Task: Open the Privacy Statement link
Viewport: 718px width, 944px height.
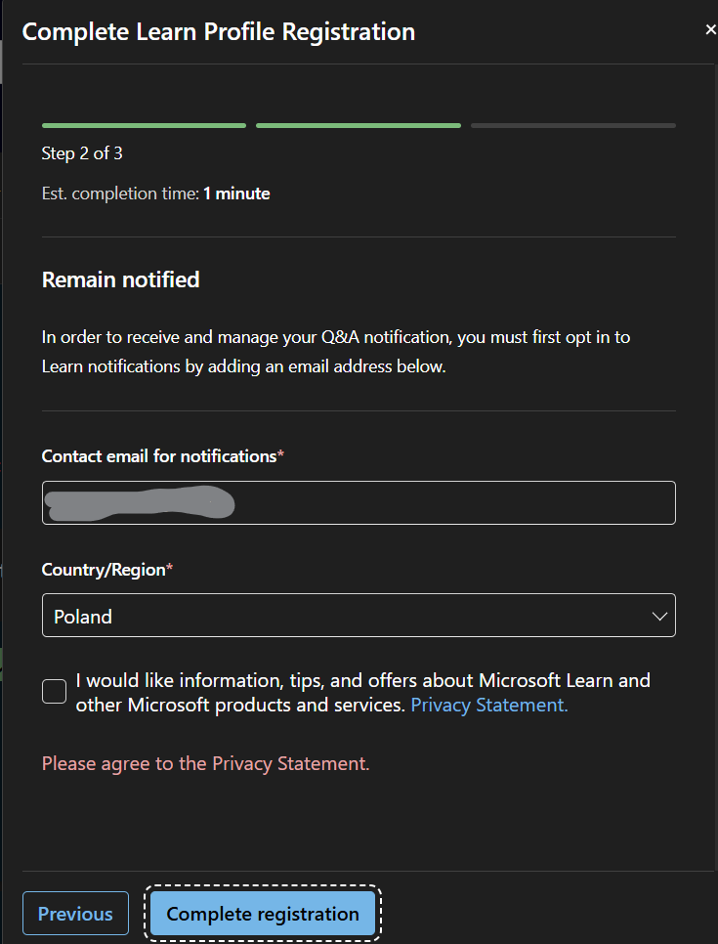Action: [x=488, y=705]
